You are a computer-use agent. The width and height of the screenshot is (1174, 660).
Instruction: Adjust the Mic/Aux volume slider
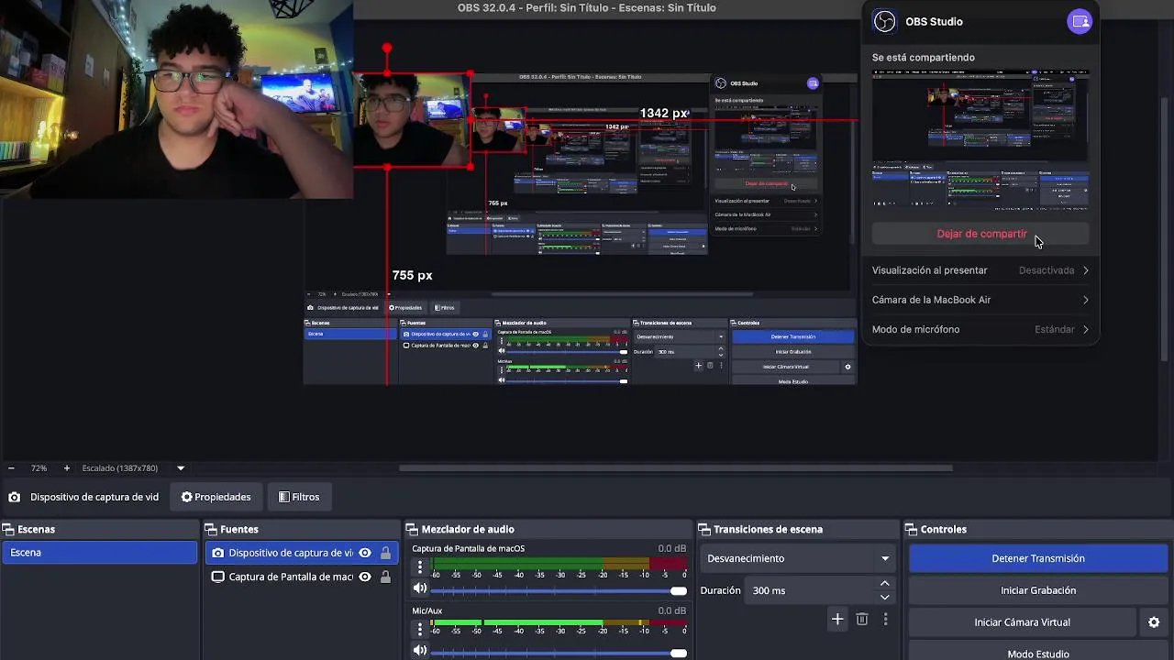coord(559,654)
